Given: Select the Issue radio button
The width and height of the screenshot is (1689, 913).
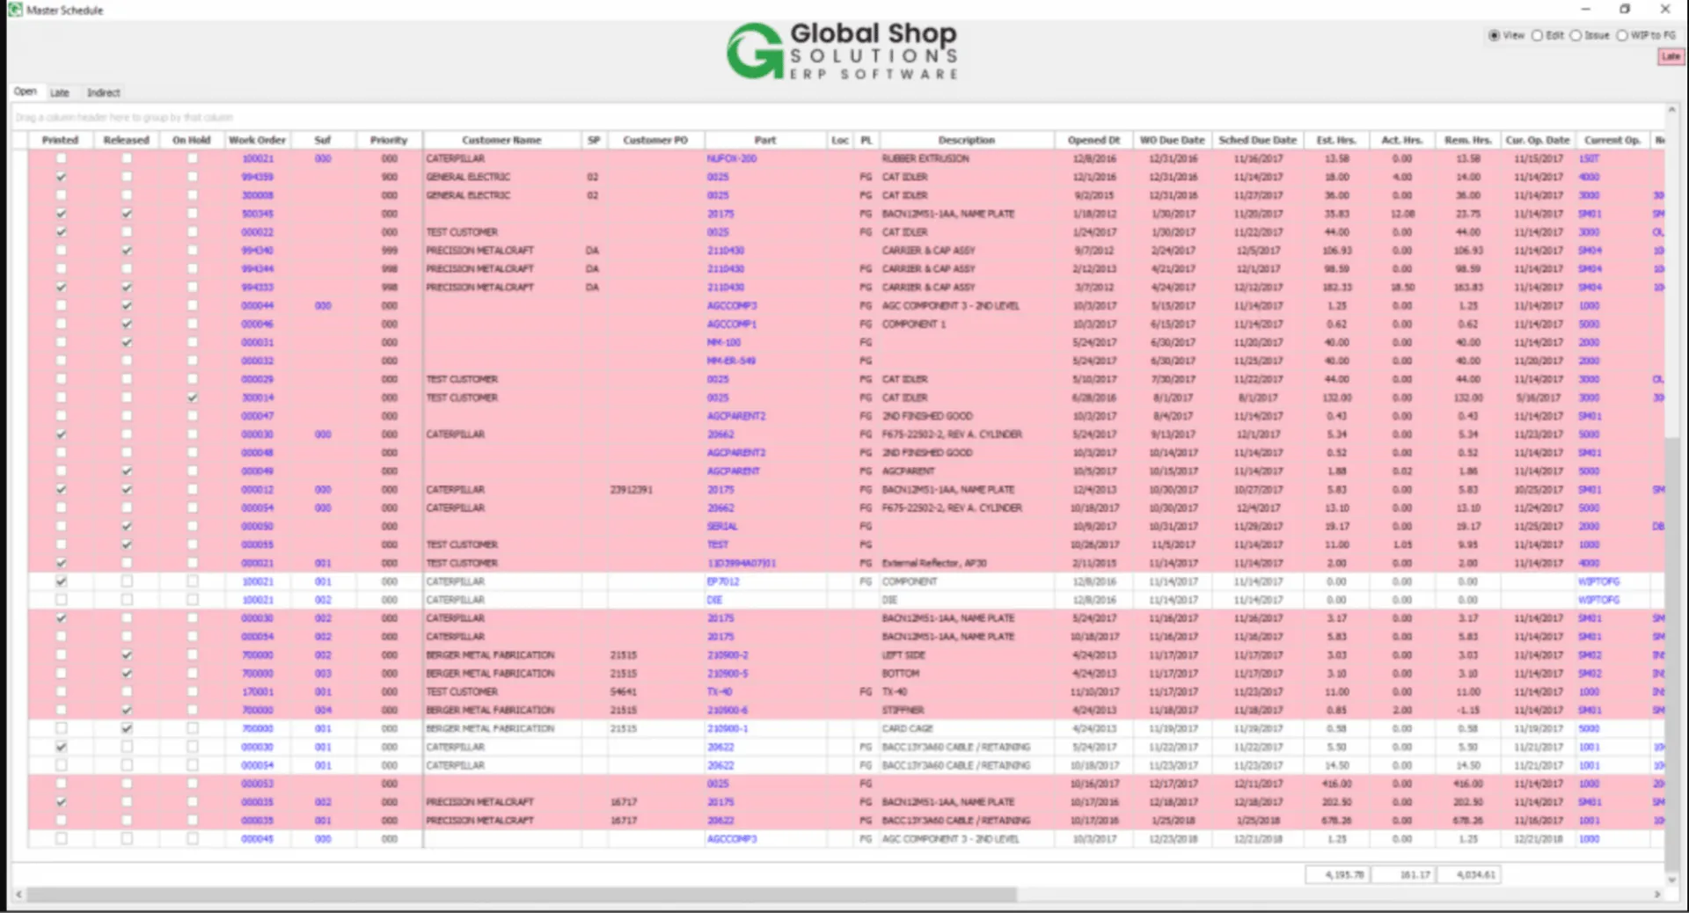Looking at the screenshot, I should coord(1576,35).
